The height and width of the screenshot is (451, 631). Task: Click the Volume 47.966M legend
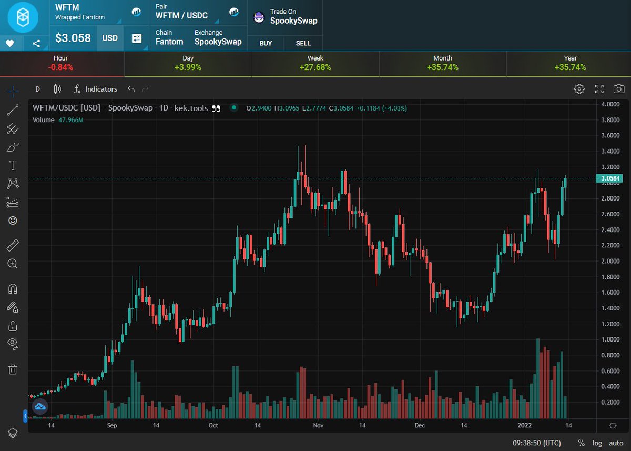click(58, 120)
